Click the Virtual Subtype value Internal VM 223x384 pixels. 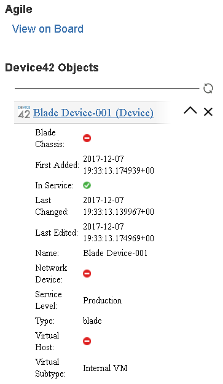click(x=105, y=368)
